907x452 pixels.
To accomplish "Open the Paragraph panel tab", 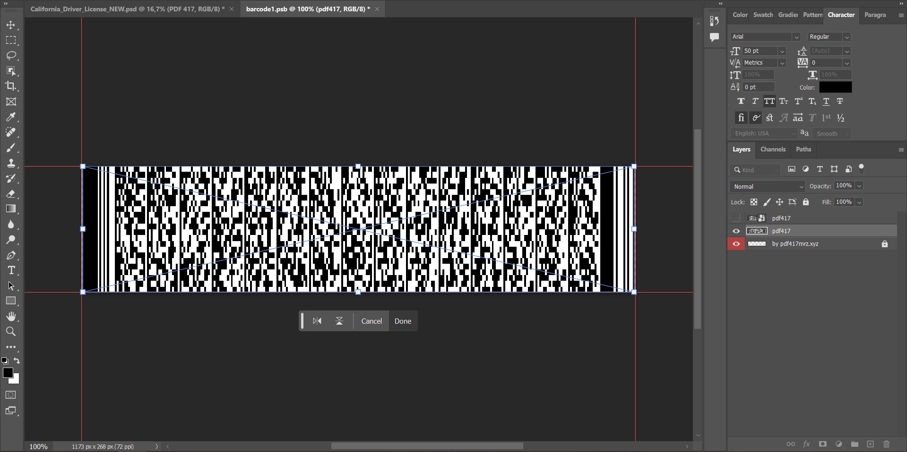I will point(875,15).
